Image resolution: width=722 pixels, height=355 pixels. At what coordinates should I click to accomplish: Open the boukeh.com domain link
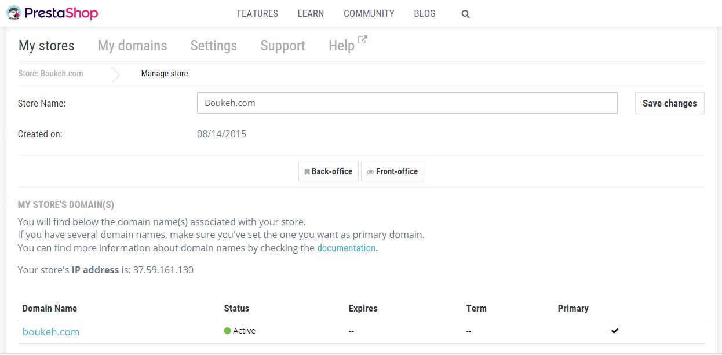point(51,332)
